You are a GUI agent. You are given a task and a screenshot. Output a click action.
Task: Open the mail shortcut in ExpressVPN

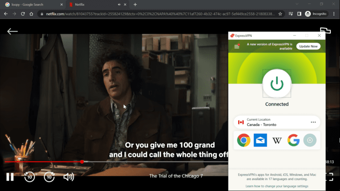coord(260,141)
